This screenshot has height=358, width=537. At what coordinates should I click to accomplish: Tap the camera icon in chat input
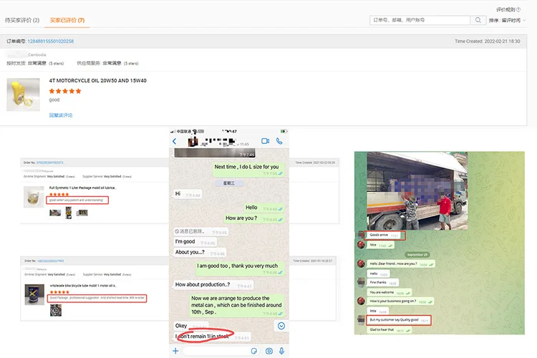pos(268,351)
